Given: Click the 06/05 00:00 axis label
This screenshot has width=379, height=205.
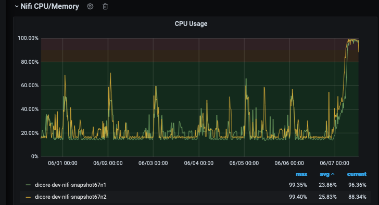Looking at the screenshot, I should (x=244, y=163).
